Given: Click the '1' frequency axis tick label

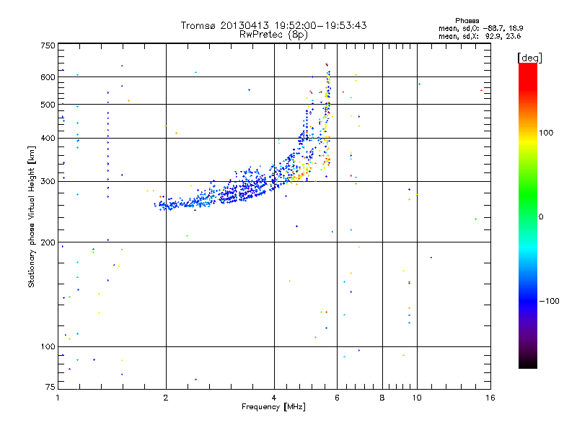Looking at the screenshot, I should point(58,398).
